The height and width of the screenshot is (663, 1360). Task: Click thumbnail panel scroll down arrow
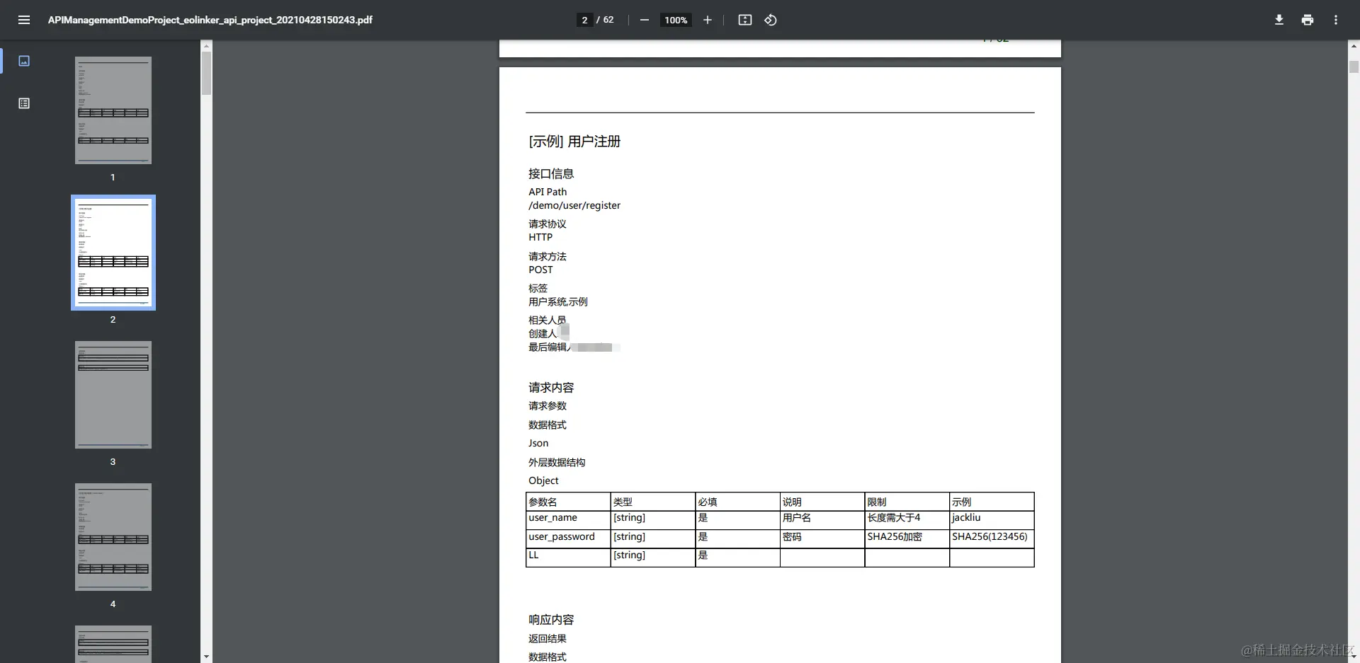(206, 657)
